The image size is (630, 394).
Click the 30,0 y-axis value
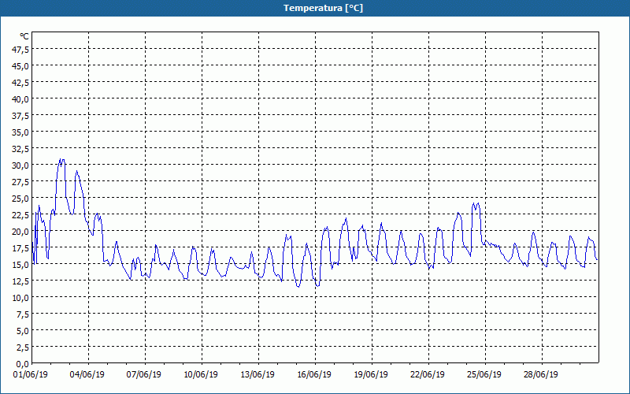20,165
